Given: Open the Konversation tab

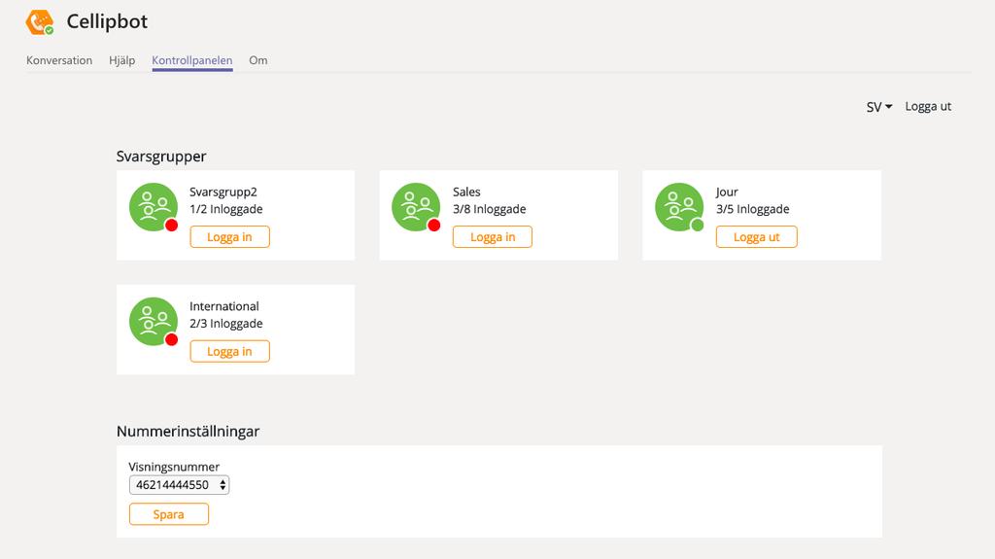Looking at the screenshot, I should [59, 60].
